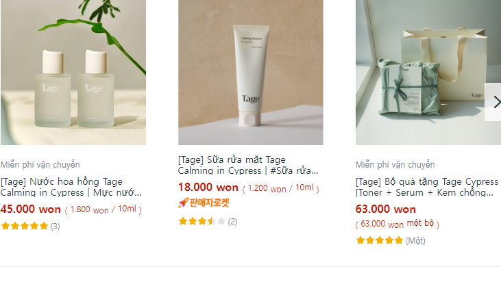Click the 3.5-star rating of the cleanser
This screenshot has height=284, width=501.
202,222
